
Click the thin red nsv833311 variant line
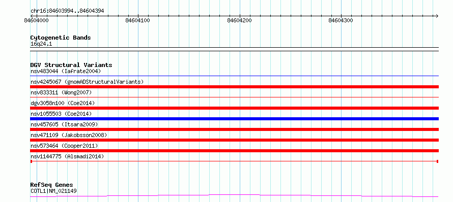(234, 97)
